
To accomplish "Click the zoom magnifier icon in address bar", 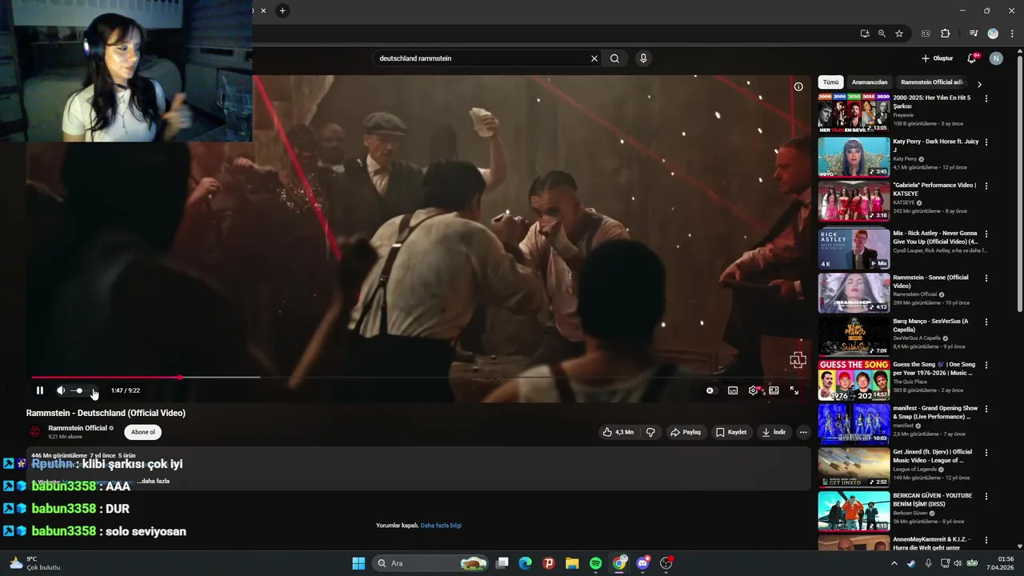I will [x=882, y=34].
